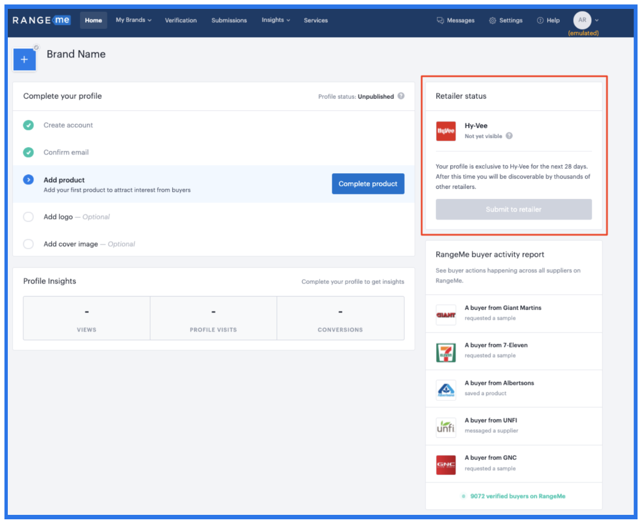Click the edit pencil badge on brand logo
The image size is (642, 526).
[x=36, y=47]
